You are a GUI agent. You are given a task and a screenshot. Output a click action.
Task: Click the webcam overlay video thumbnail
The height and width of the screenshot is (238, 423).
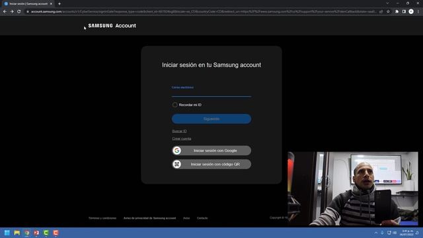pyautogui.click(x=353, y=188)
